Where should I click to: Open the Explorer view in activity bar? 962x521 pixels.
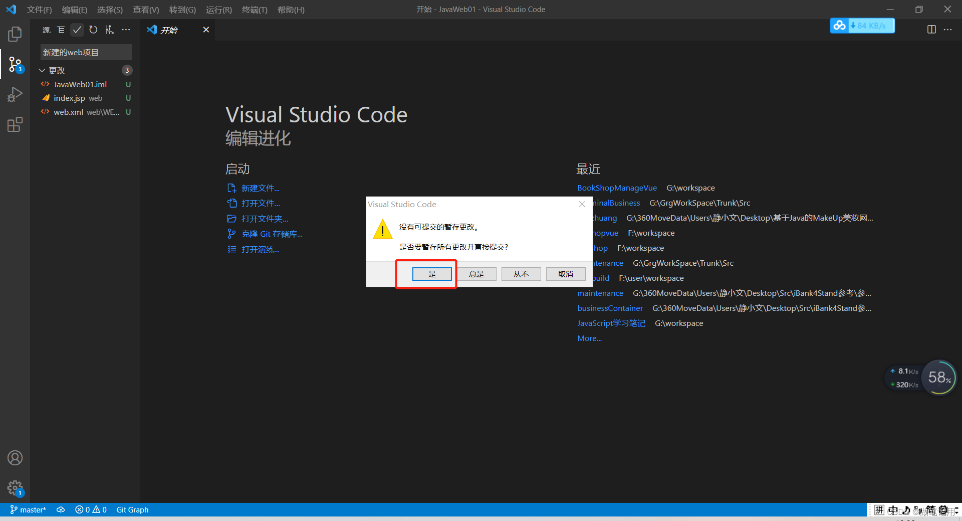click(x=15, y=34)
